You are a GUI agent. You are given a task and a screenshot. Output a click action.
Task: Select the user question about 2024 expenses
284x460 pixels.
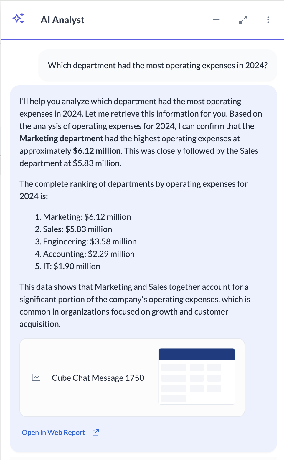pyautogui.click(x=158, y=65)
